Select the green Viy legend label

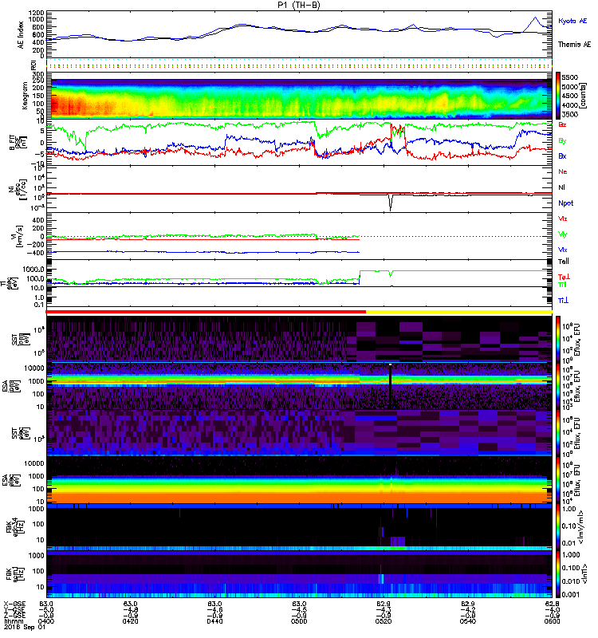[563, 234]
